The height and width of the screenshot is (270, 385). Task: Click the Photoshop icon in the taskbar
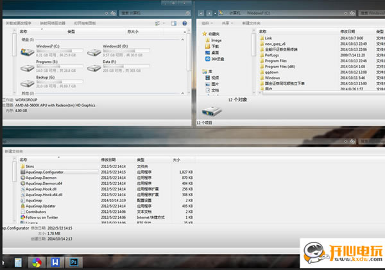tap(73, 262)
